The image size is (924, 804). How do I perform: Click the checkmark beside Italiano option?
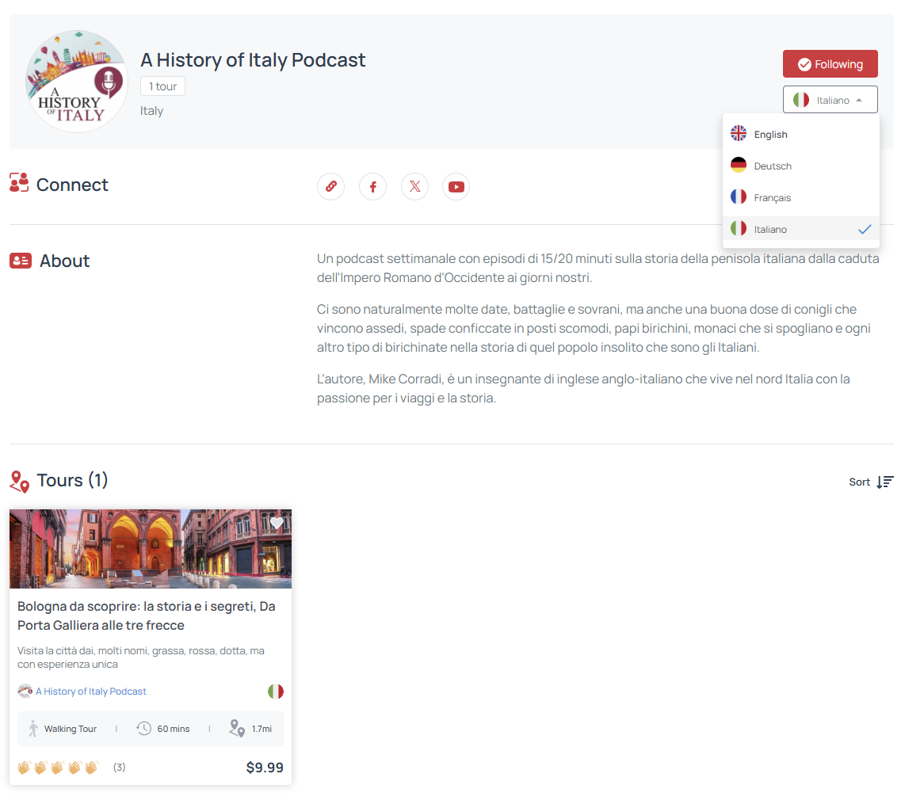[x=865, y=229]
